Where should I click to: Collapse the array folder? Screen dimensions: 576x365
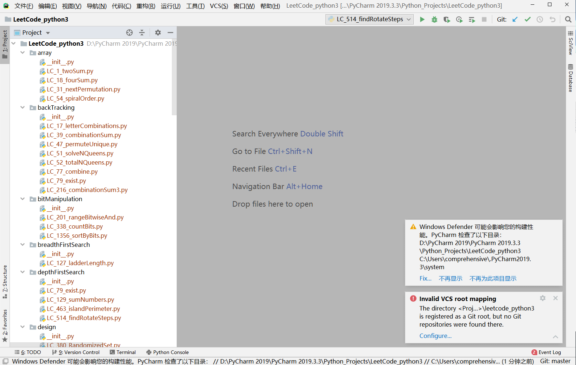tap(23, 53)
